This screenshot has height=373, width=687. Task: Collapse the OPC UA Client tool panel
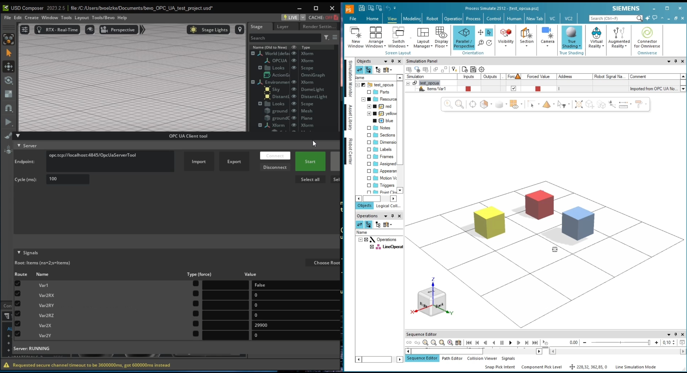18,136
